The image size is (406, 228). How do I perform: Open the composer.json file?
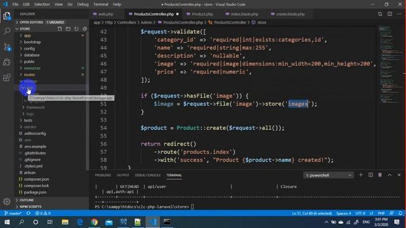tap(51, 179)
